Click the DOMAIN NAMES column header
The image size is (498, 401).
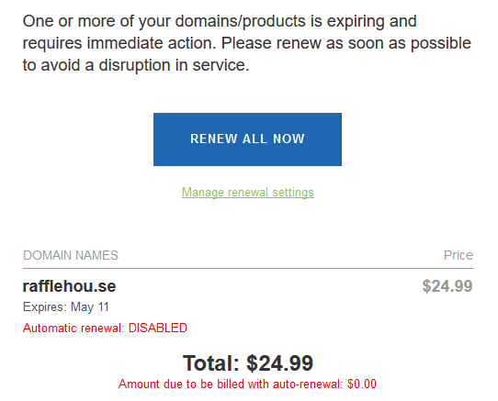[x=71, y=255]
